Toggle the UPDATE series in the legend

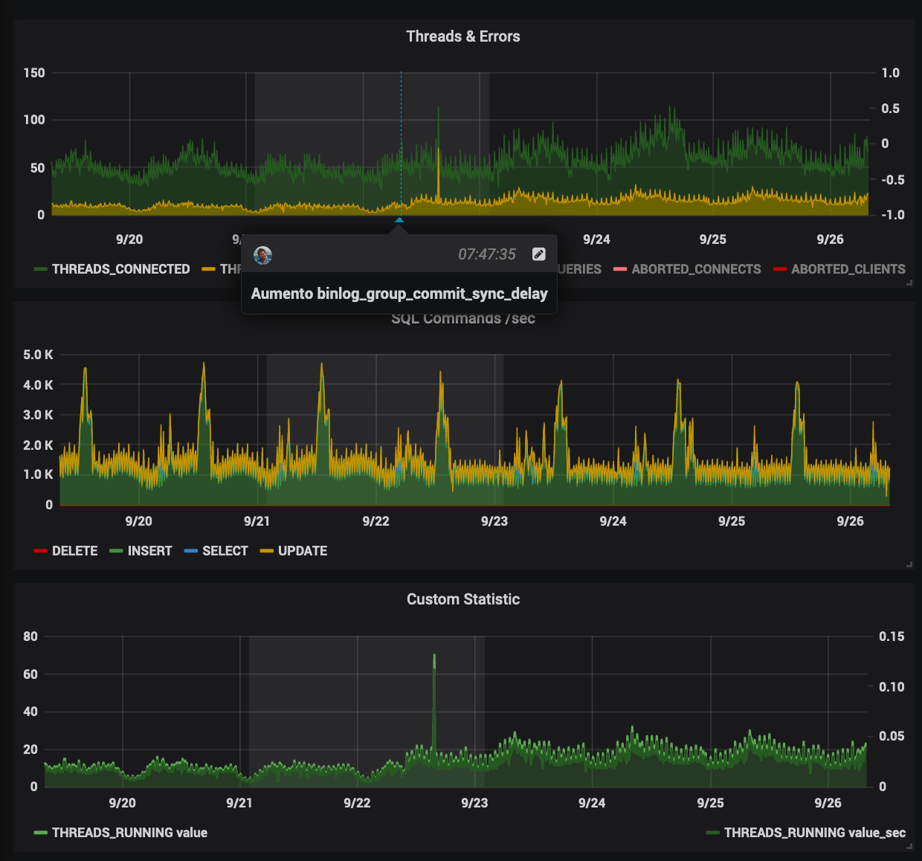(303, 551)
